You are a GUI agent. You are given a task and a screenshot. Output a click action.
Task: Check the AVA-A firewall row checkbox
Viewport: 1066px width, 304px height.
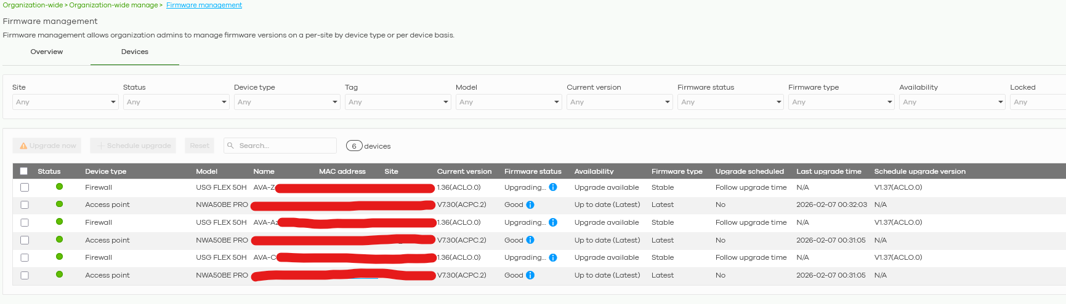click(x=25, y=222)
